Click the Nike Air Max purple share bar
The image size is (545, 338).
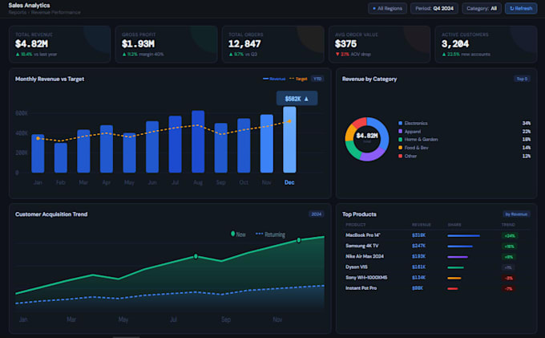[458, 257]
